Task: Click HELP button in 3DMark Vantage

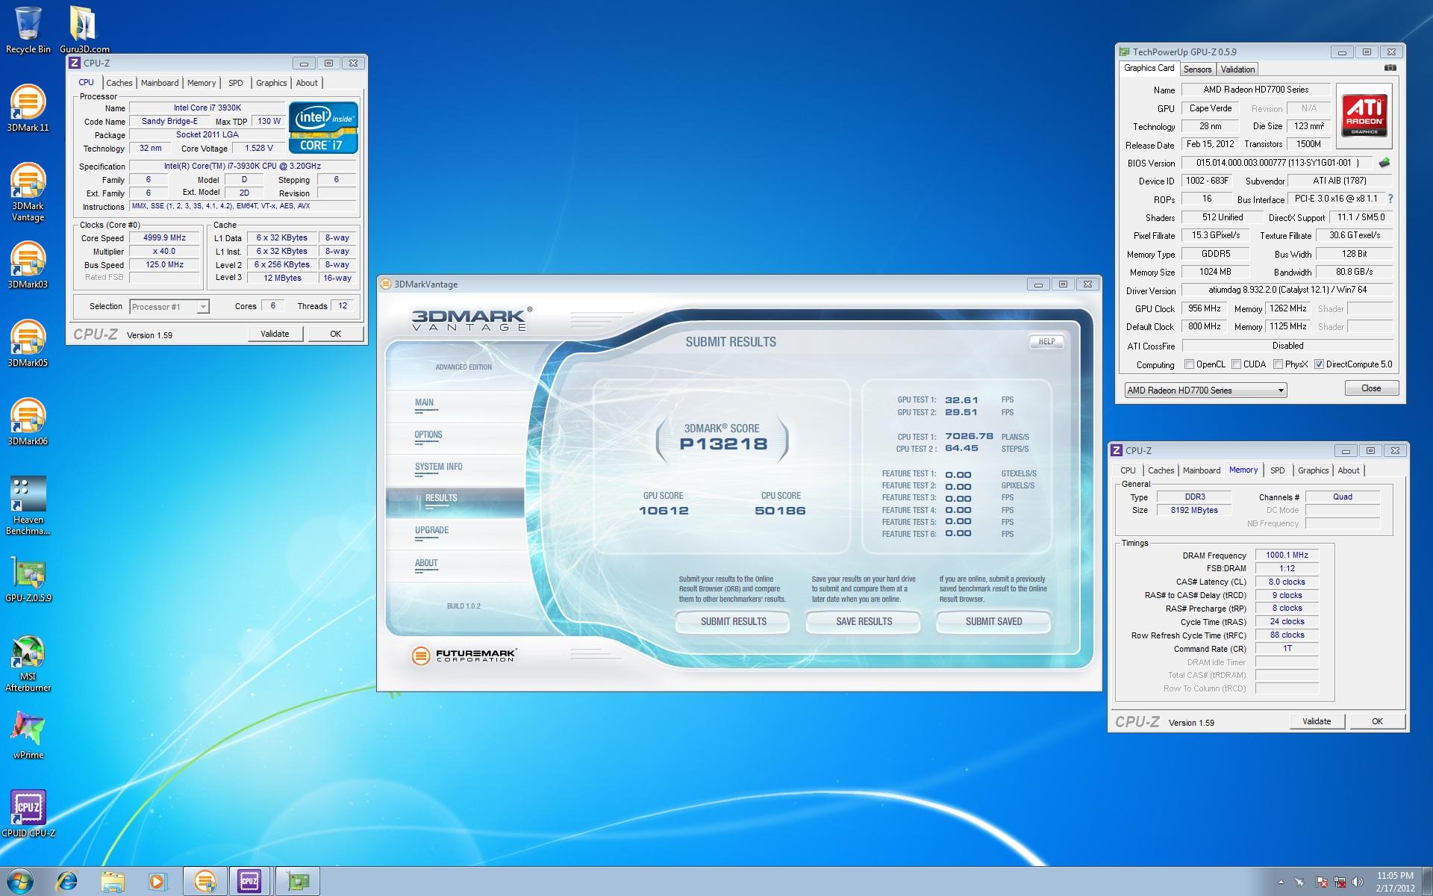Action: tap(1046, 342)
